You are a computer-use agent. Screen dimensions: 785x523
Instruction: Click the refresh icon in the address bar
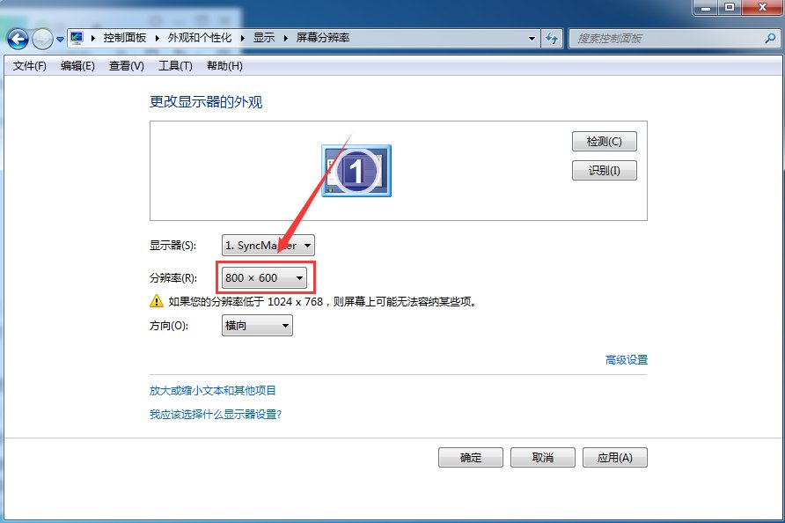click(549, 39)
